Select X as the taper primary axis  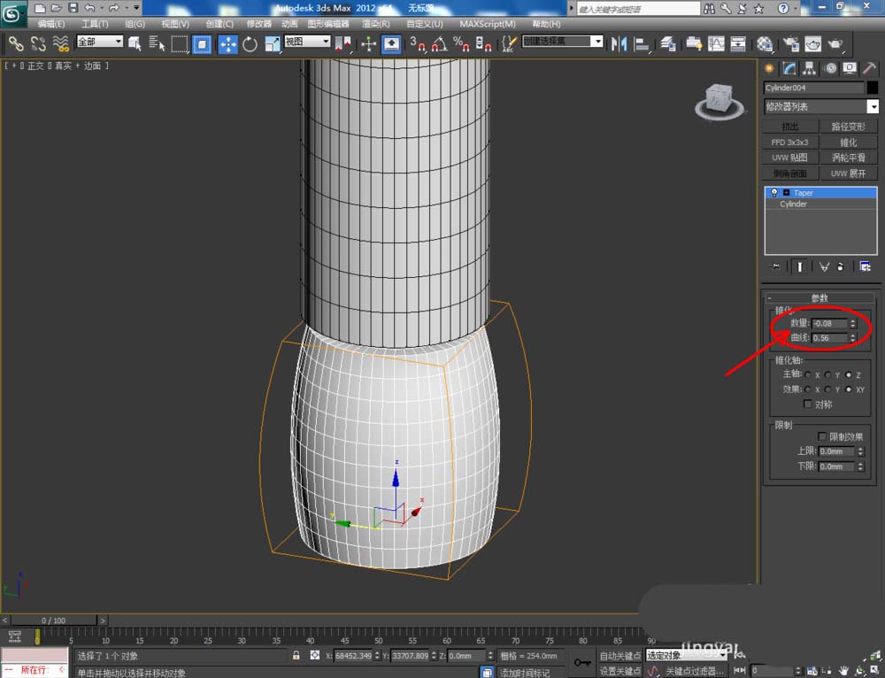(807, 375)
